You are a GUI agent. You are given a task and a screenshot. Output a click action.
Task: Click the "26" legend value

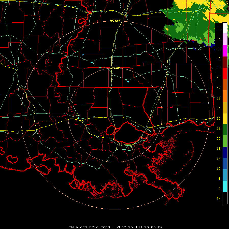[x=219, y=128]
